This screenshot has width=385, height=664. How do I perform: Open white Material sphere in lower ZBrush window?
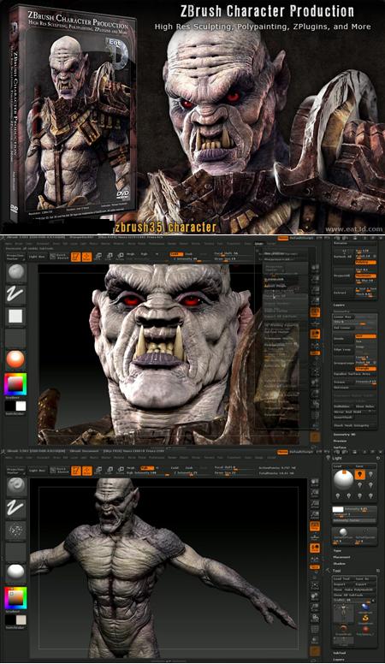click(15, 572)
